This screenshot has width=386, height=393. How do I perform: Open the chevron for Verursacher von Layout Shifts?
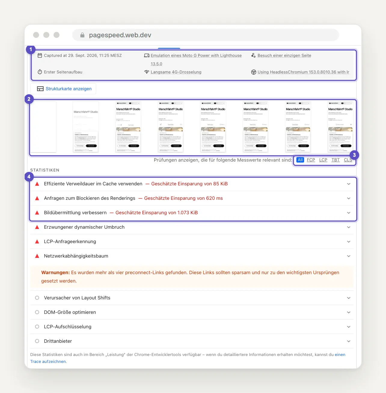point(349,298)
